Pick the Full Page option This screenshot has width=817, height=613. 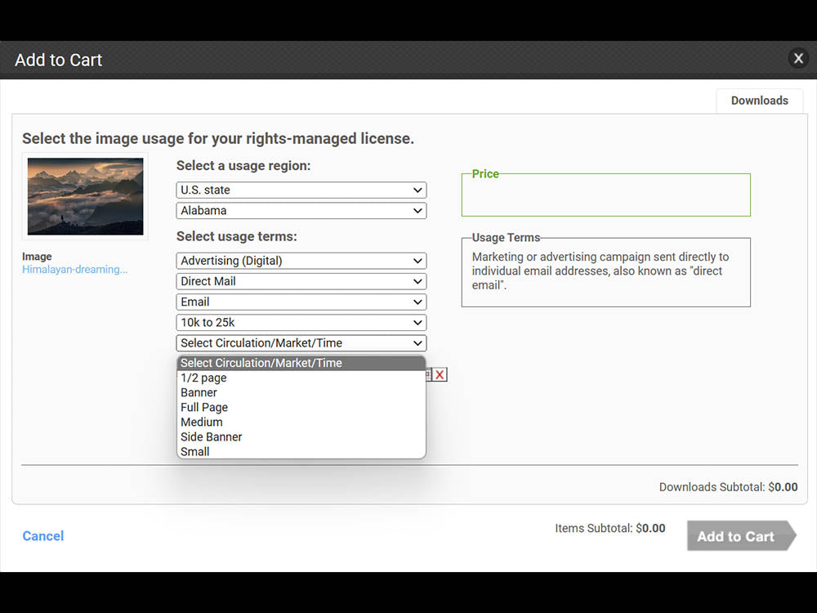click(x=204, y=408)
